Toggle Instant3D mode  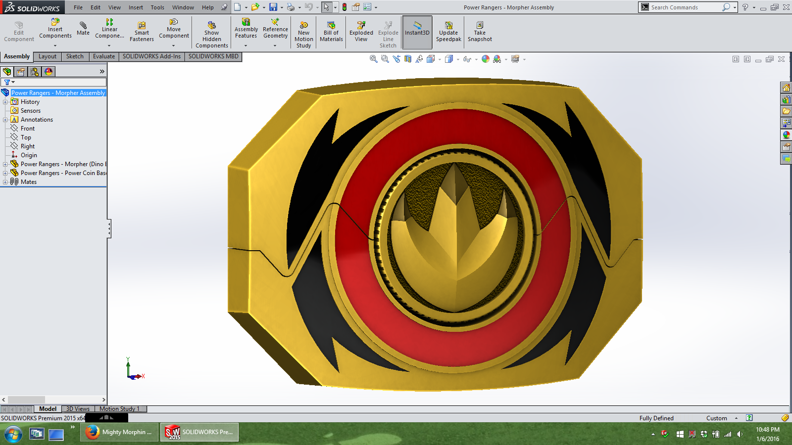[x=417, y=32]
